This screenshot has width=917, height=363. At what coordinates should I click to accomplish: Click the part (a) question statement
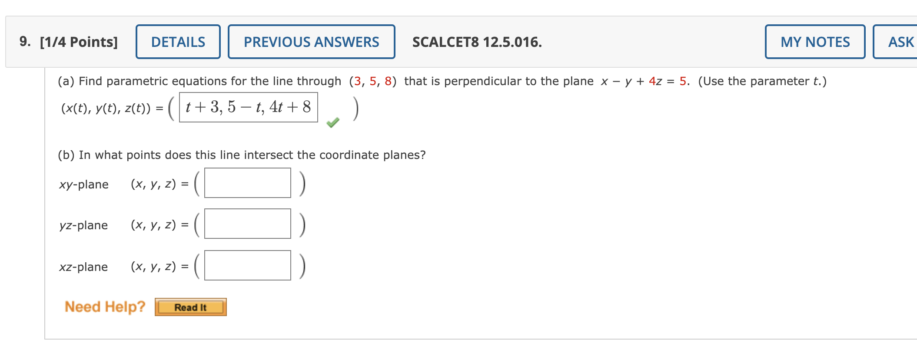tap(196, 81)
